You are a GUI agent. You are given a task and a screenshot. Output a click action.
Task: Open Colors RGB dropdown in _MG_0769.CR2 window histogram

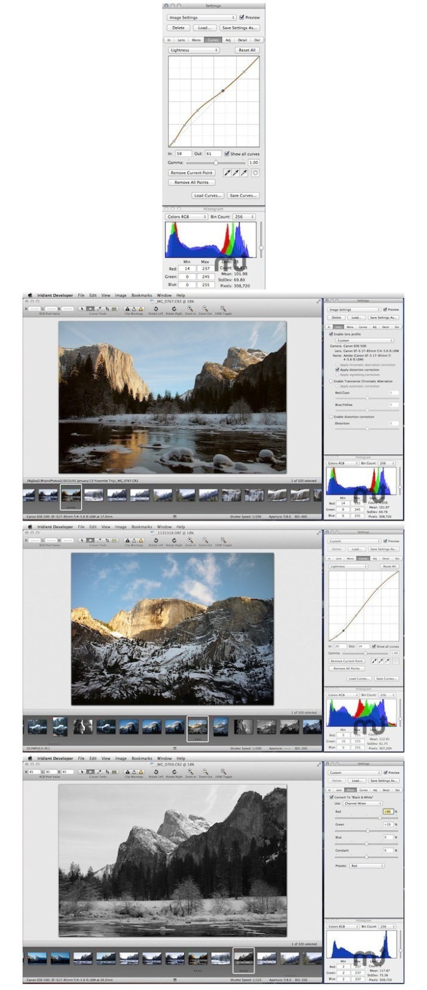coord(342,927)
